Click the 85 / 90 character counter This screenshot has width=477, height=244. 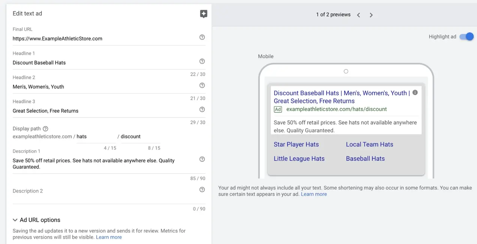pyautogui.click(x=198, y=178)
